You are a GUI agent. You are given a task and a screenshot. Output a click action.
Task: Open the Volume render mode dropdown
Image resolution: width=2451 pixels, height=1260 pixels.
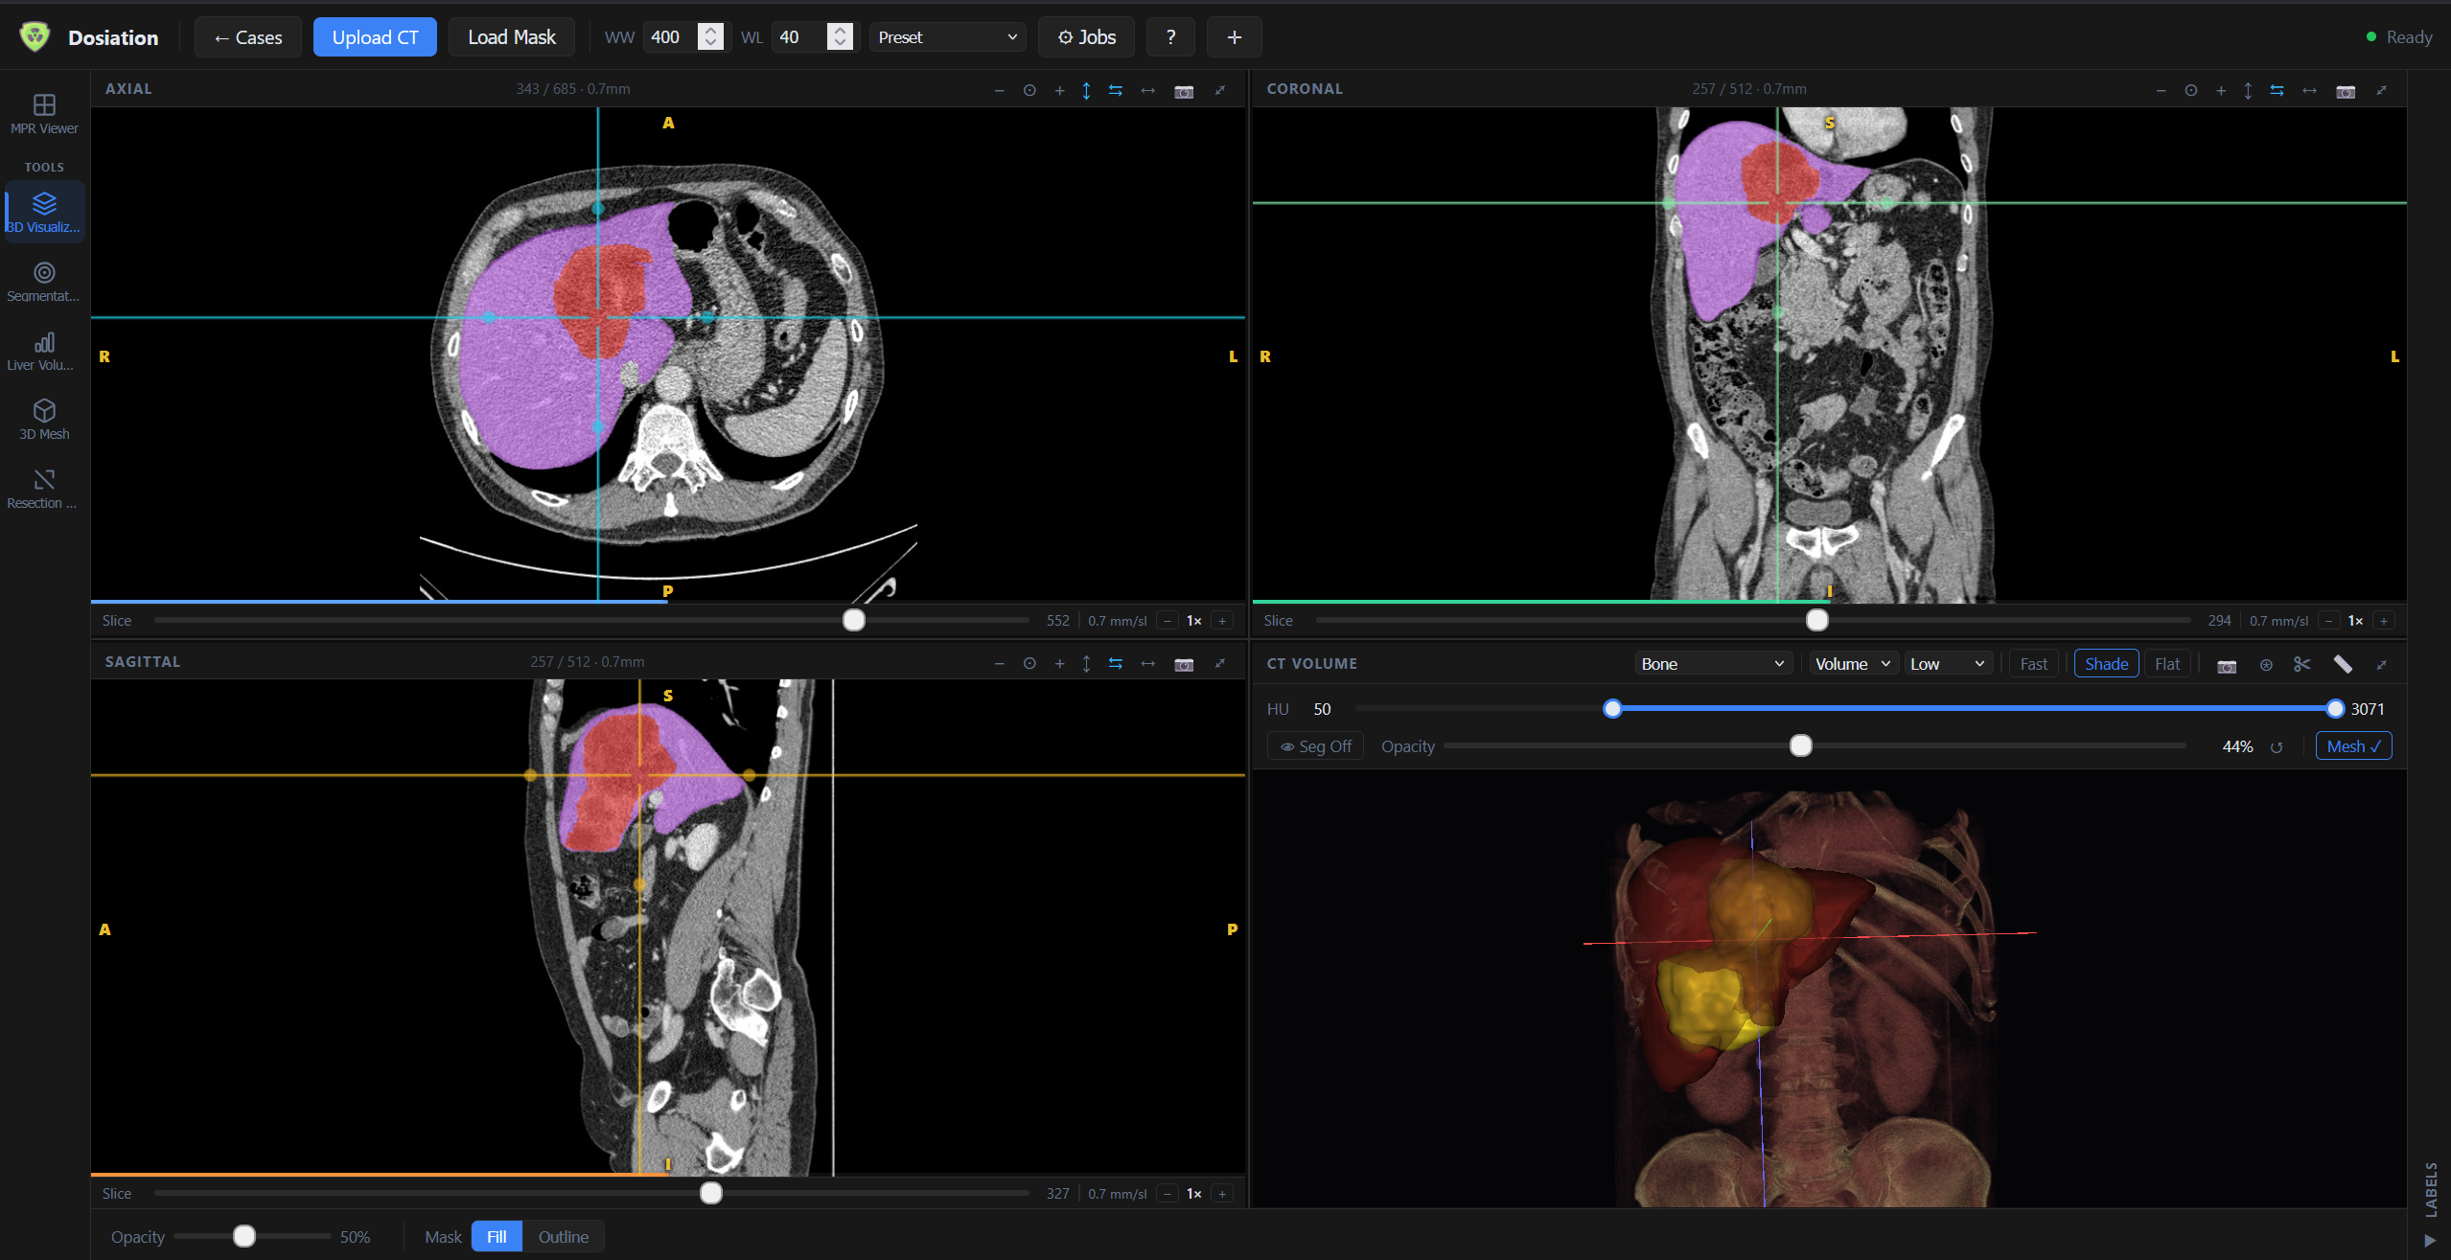click(x=1852, y=664)
